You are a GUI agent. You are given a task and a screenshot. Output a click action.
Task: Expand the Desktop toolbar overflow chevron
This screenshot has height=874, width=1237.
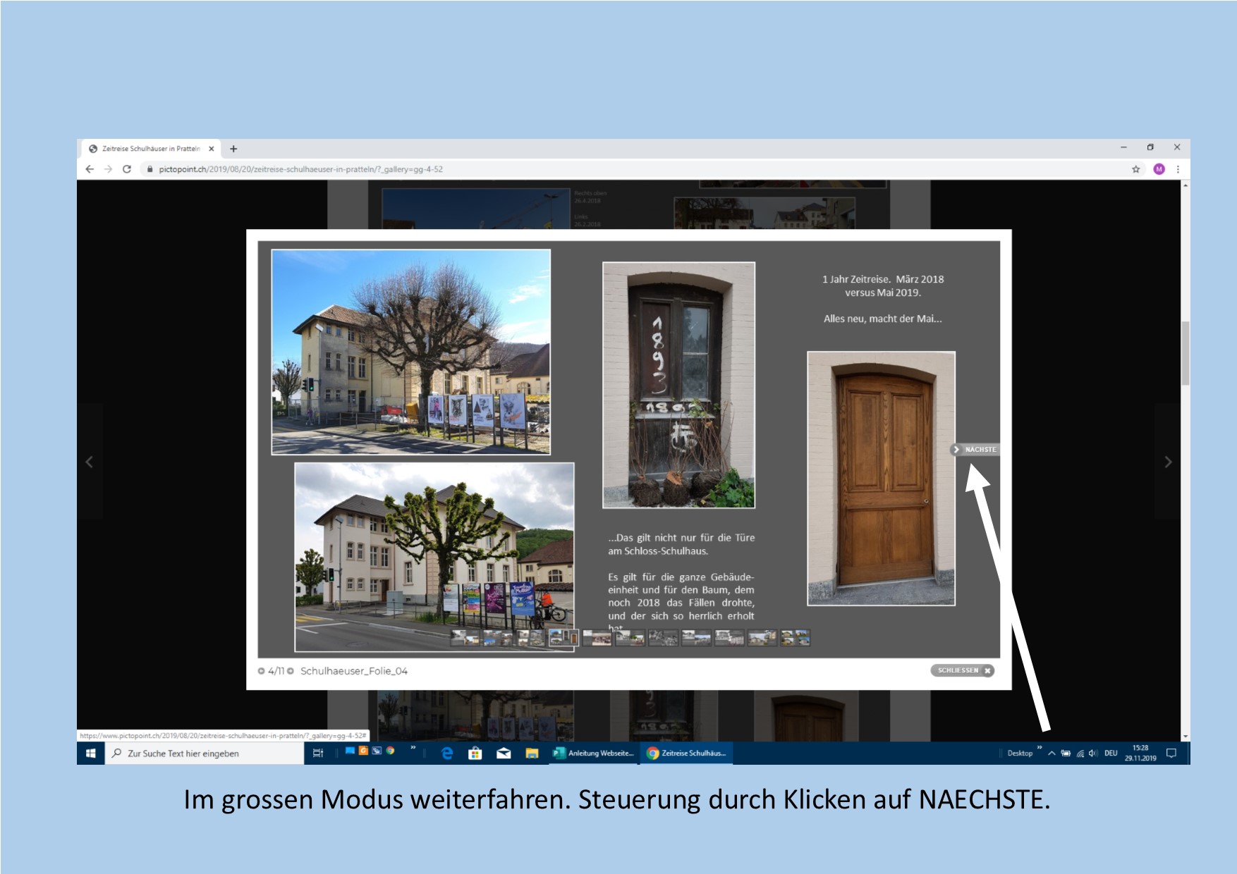click(x=1040, y=748)
